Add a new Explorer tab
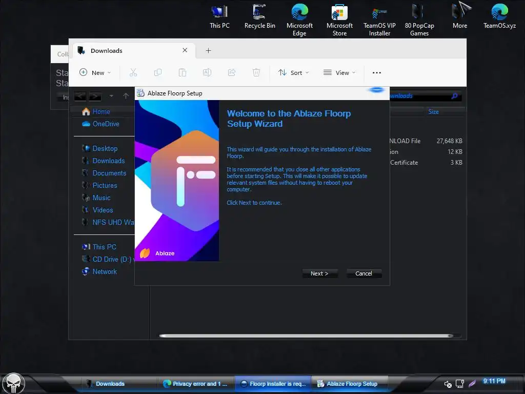The width and height of the screenshot is (525, 394). 208,51
